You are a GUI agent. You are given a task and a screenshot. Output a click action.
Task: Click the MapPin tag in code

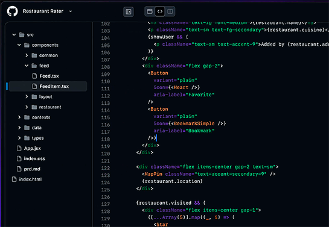(153, 174)
